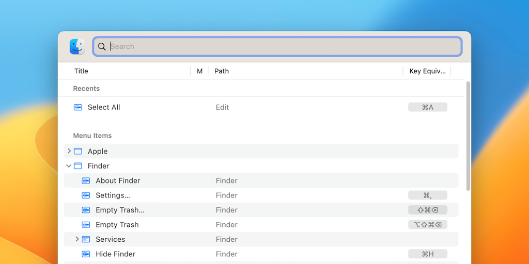529x264 pixels.
Task: Click the Recents section heading
Action: click(x=86, y=89)
